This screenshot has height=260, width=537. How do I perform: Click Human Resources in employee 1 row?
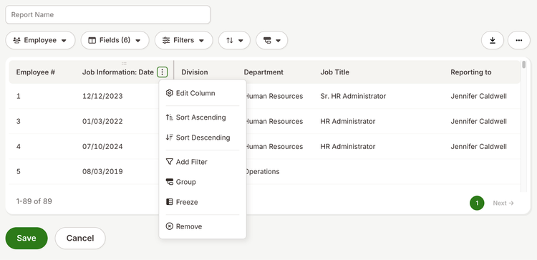pyautogui.click(x=274, y=96)
